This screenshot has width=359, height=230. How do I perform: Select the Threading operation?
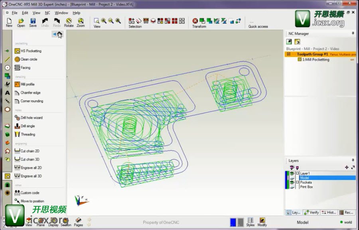coord(25,134)
